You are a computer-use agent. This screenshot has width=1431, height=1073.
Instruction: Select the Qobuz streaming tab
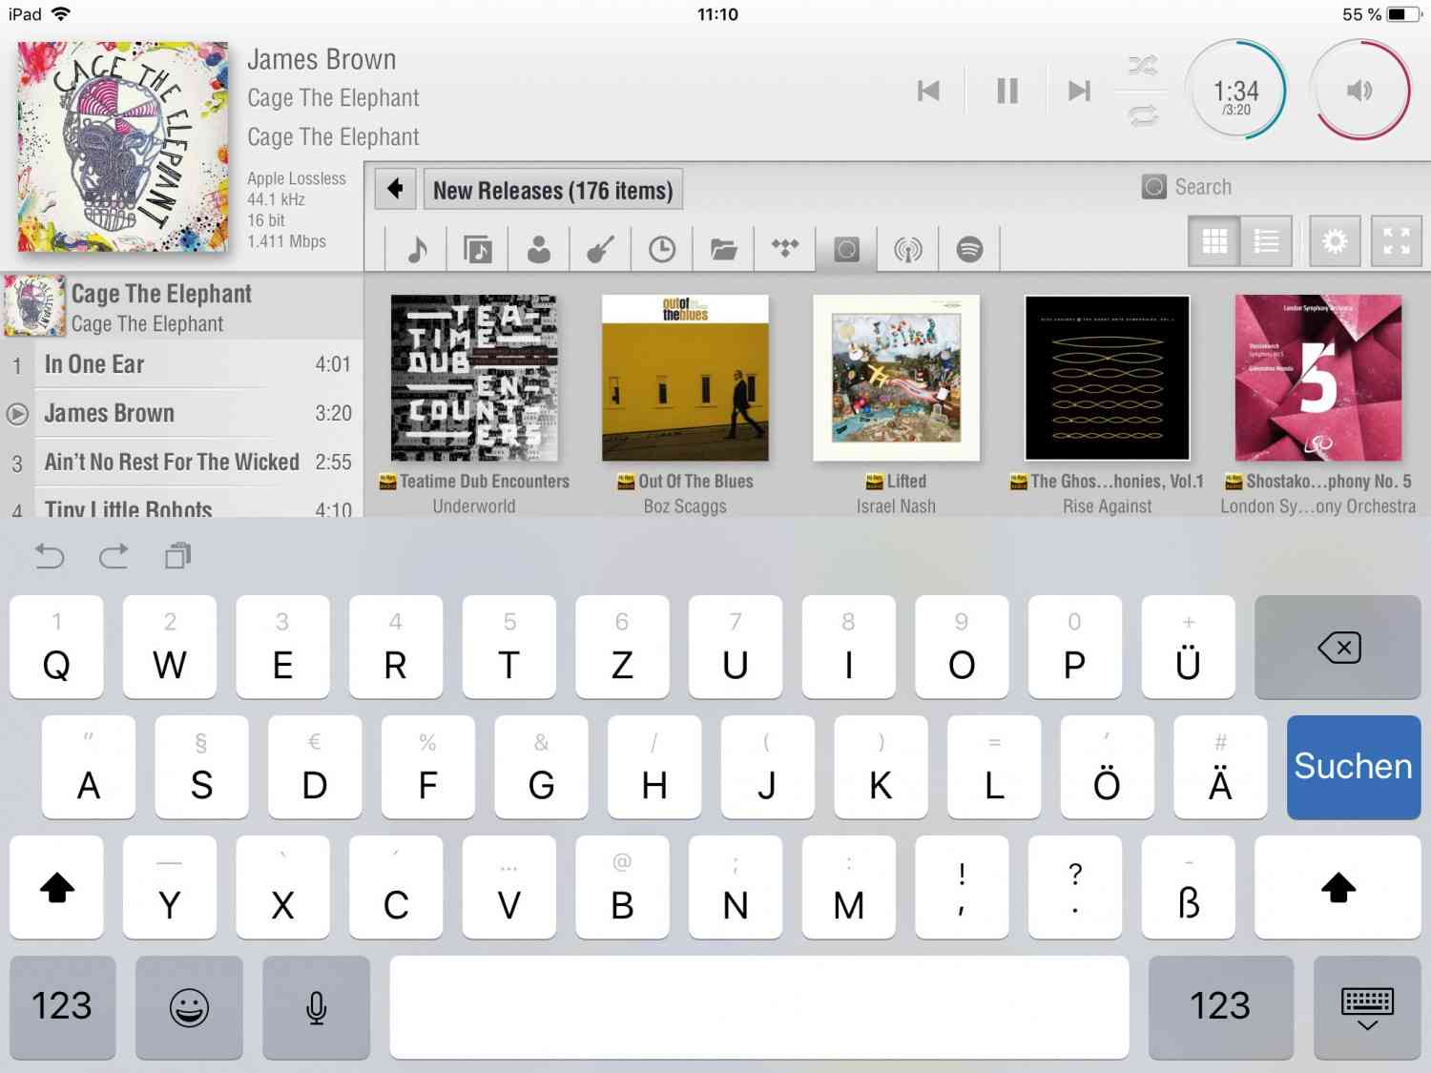coord(846,250)
